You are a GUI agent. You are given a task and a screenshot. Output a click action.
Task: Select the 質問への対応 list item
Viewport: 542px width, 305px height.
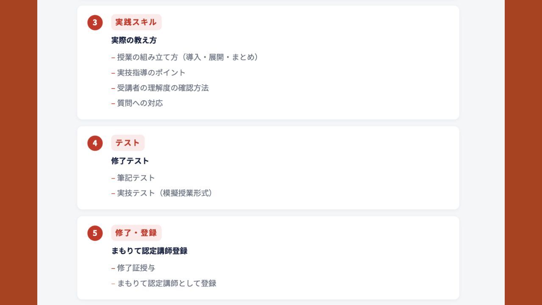tap(140, 103)
